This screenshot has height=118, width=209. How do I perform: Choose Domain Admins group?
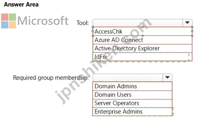point(132,86)
